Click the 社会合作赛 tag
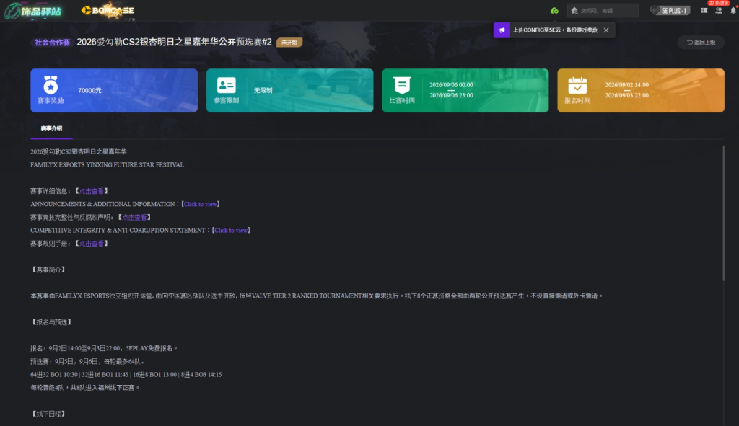The height and width of the screenshot is (426, 739). point(52,43)
